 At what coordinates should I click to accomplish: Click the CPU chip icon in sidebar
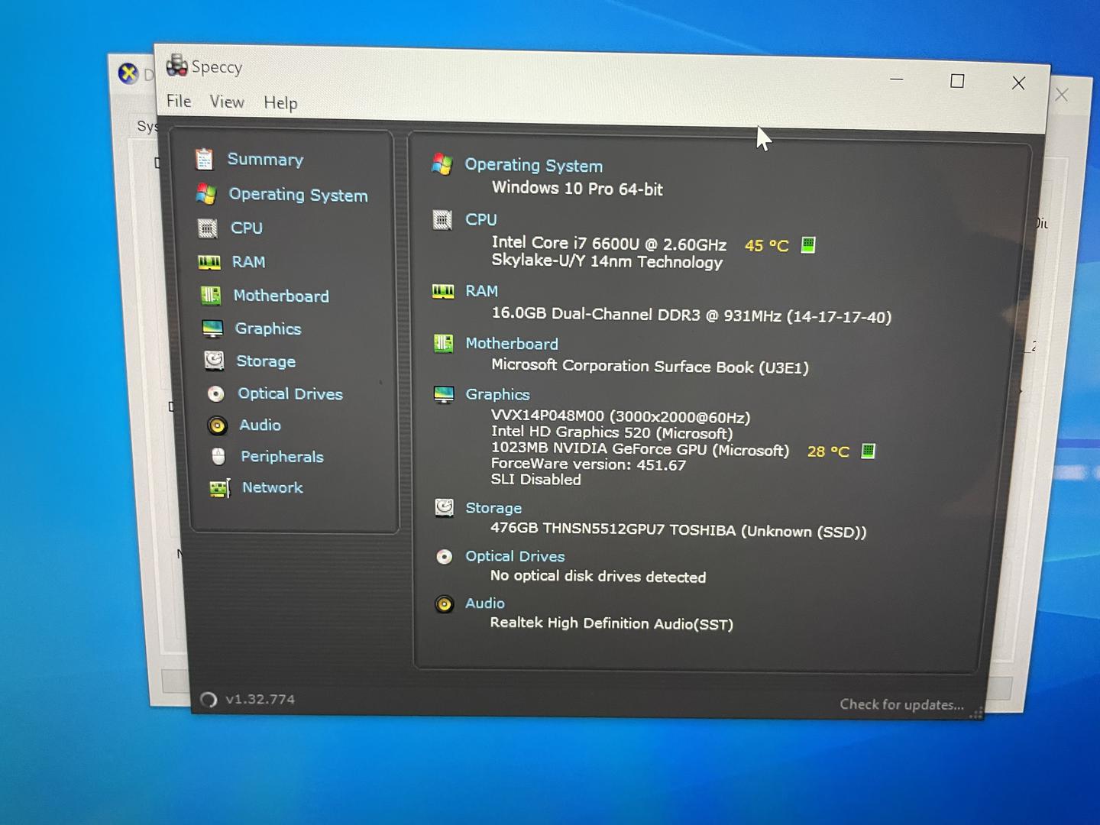tap(207, 228)
